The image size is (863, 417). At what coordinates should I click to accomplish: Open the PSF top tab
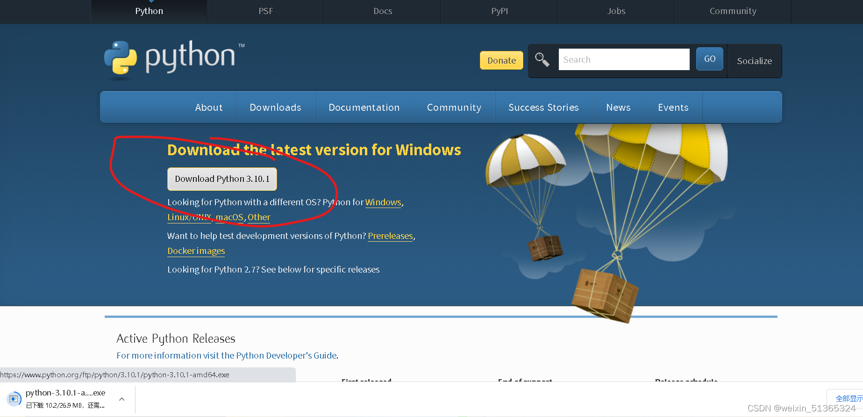(x=266, y=11)
